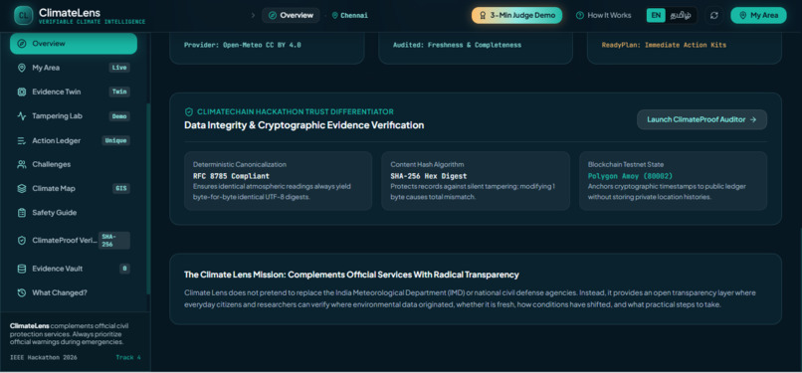Click the question mark icon by How It Works

579,15
